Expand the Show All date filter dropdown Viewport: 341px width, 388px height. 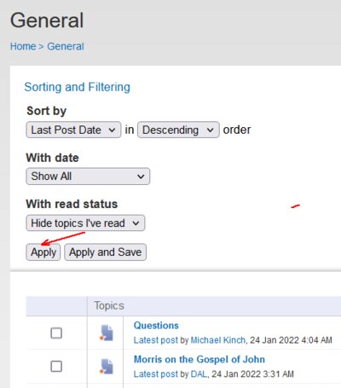tap(88, 177)
